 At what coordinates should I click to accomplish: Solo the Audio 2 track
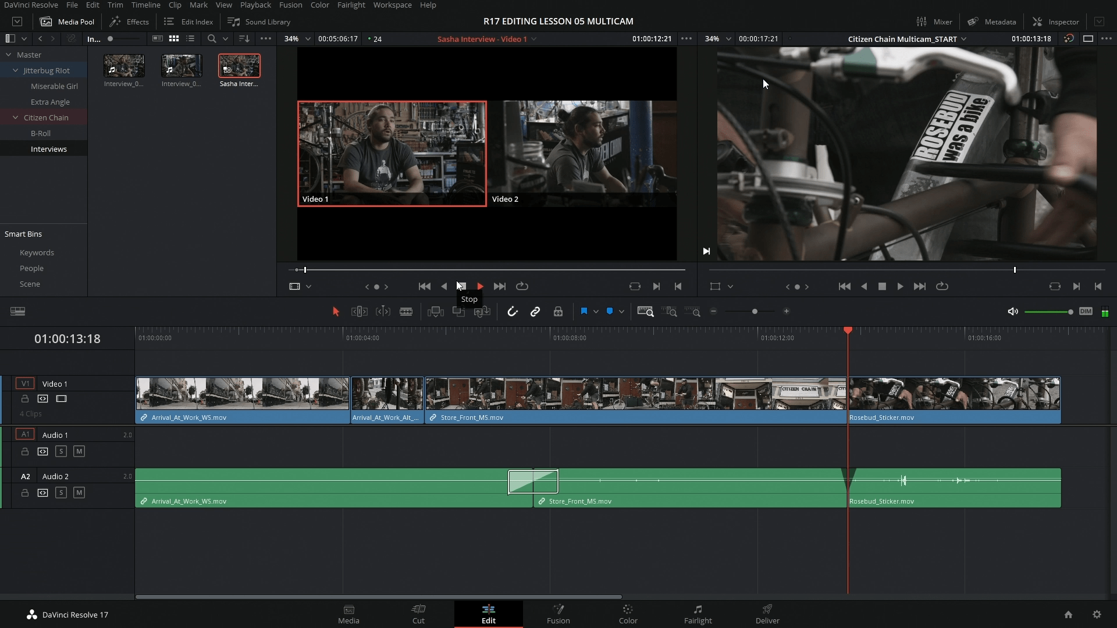(x=61, y=493)
